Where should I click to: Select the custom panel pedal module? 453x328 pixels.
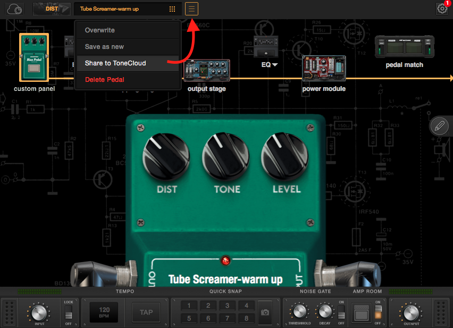coord(35,57)
